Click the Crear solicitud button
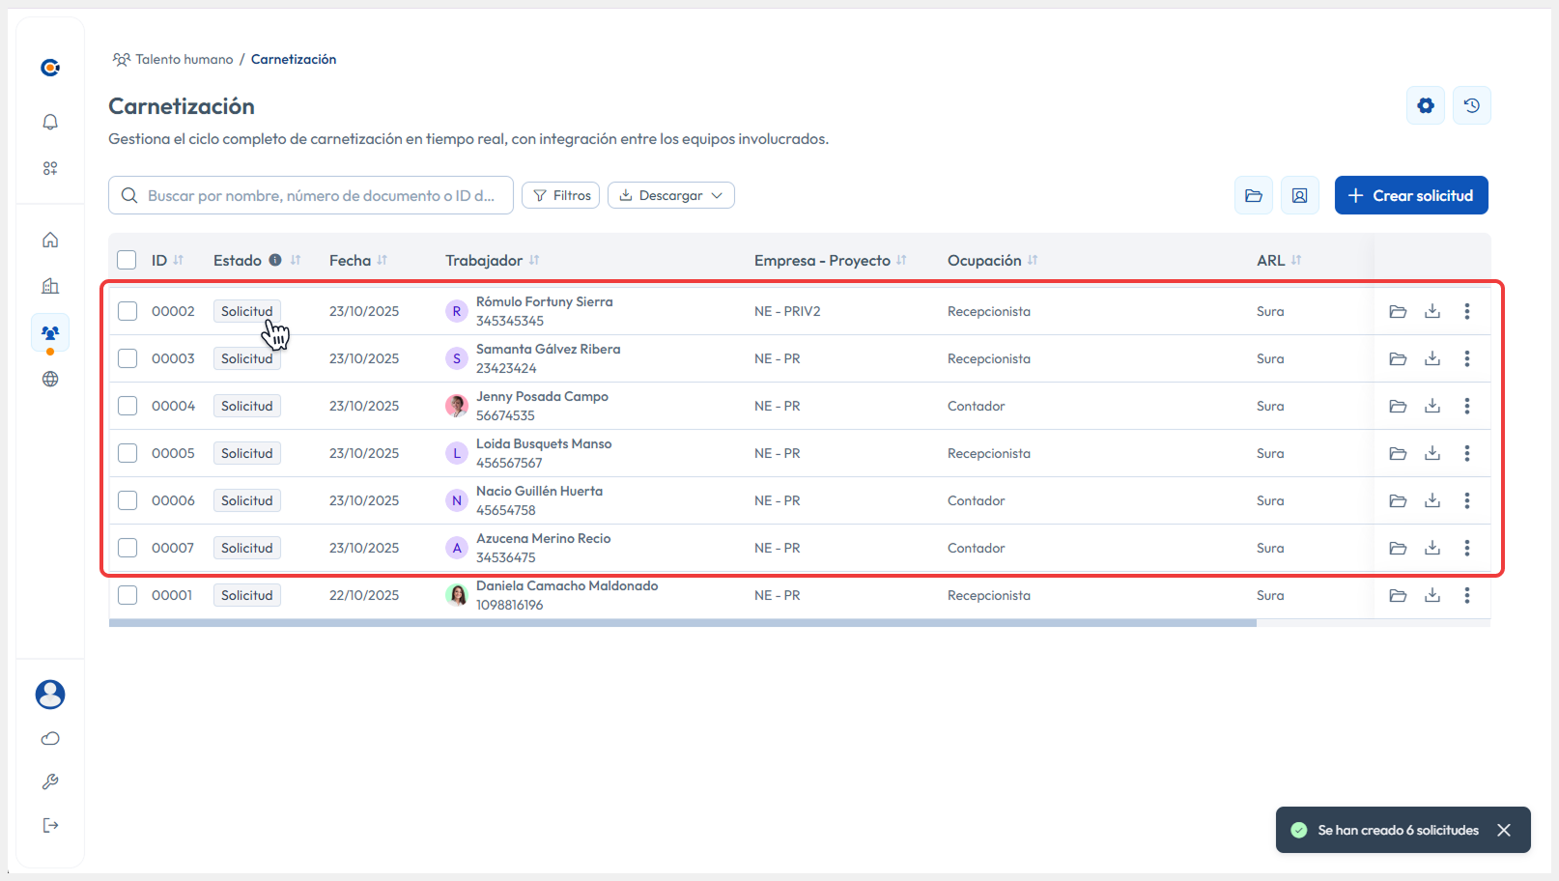 [1410, 195]
